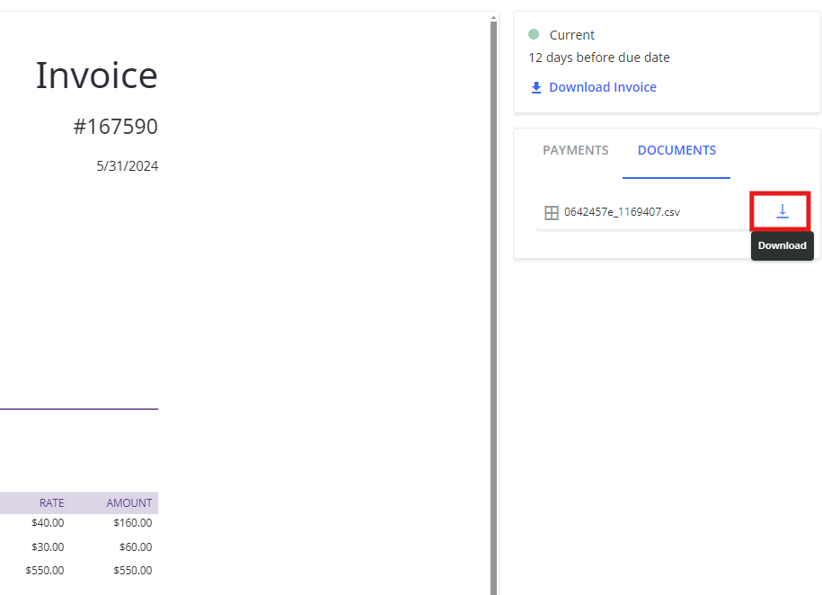Screen dimensions: 822x595
Task: Click the Invoice heading text
Action: (96, 75)
